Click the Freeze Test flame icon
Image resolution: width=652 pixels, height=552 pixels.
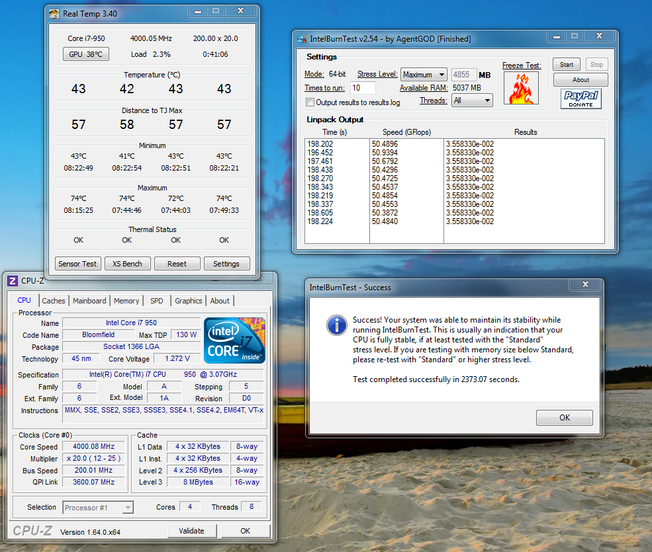[x=521, y=88]
